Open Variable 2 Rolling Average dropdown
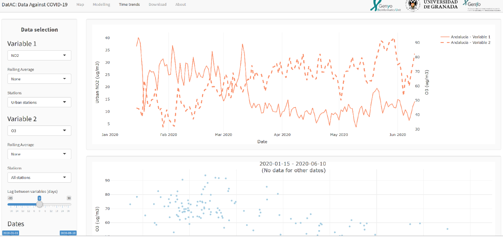 [x=39, y=154]
